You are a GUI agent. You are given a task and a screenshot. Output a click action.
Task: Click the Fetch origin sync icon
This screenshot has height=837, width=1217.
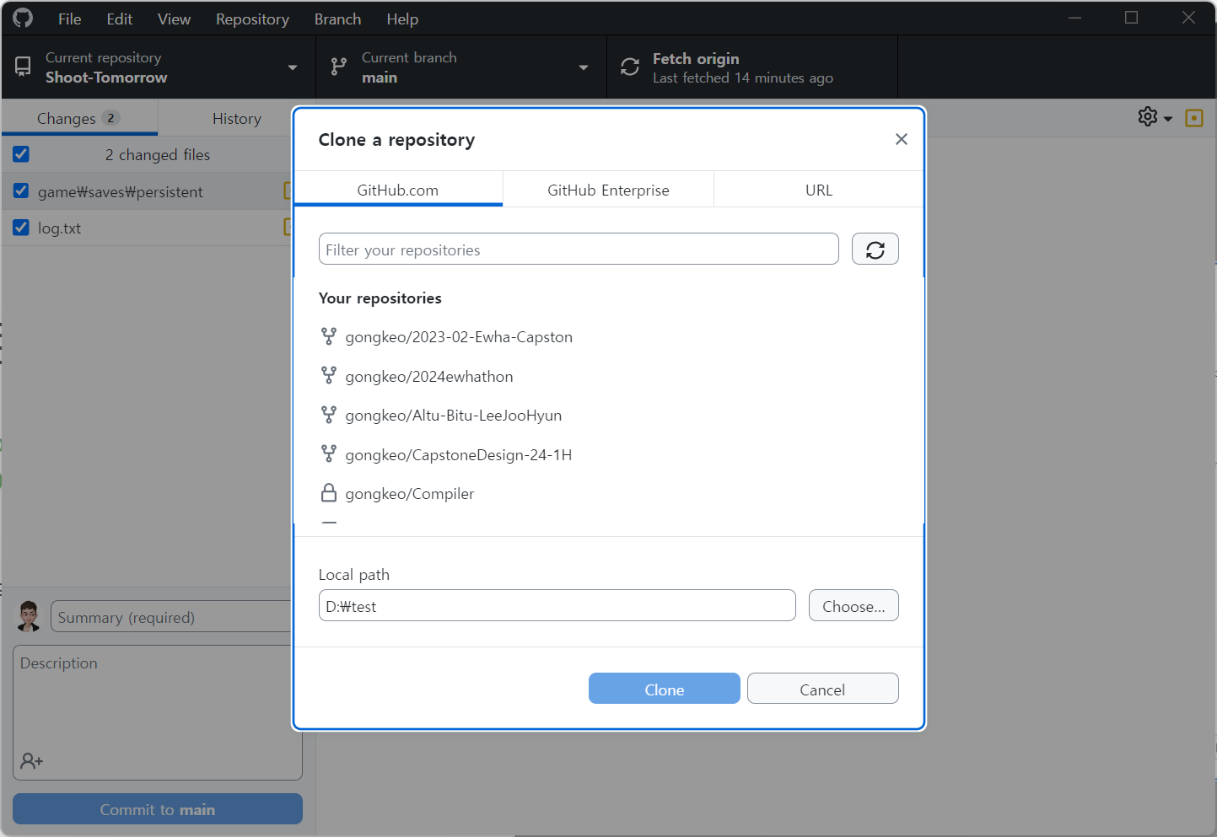point(630,67)
